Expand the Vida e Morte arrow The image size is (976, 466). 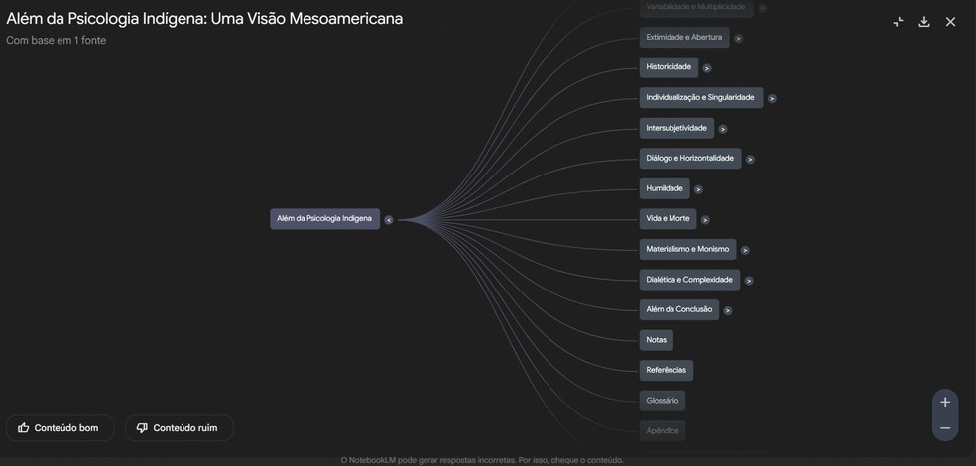pos(705,220)
